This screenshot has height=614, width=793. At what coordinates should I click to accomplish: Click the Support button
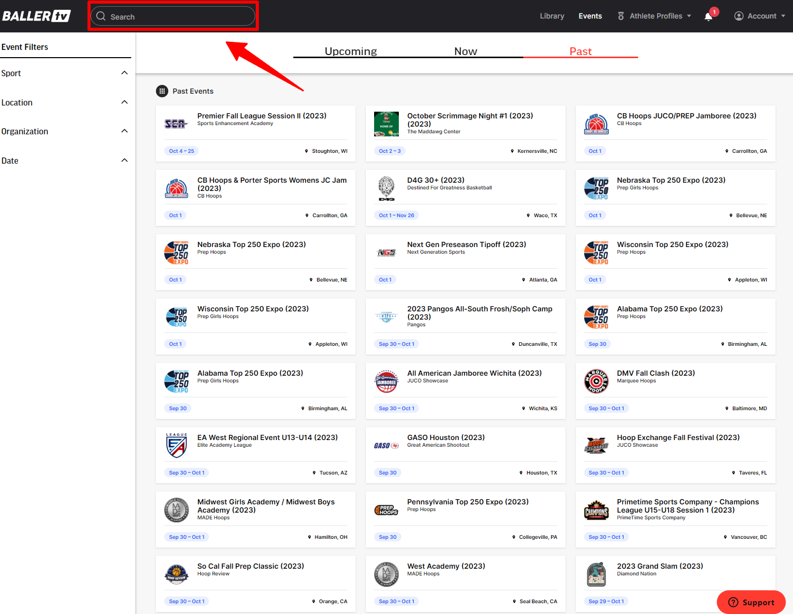(751, 602)
